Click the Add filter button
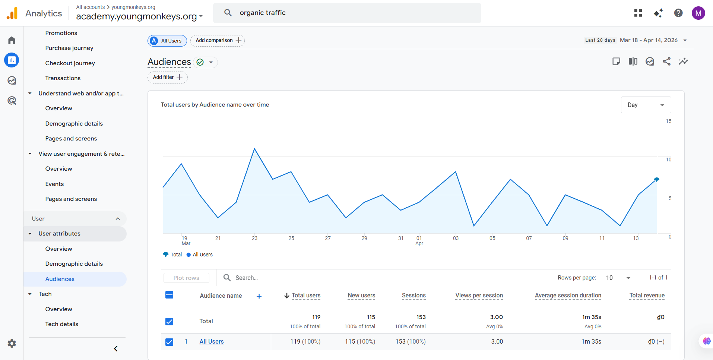This screenshot has width=713, height=360. pyautogui.click(x=167, y=77)
